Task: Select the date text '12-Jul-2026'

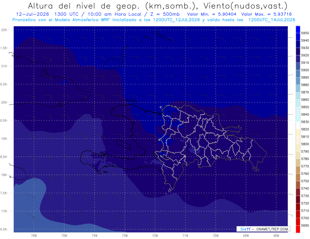Action: 33,14
